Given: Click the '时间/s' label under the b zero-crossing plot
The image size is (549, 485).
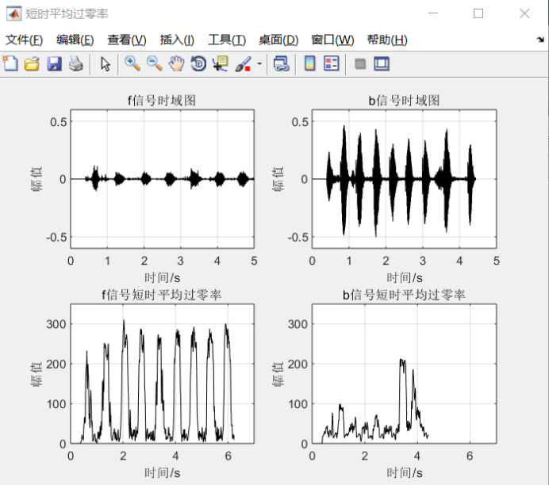Looking at the screenshot, I should pyautogui.click(x=405, y=473).
